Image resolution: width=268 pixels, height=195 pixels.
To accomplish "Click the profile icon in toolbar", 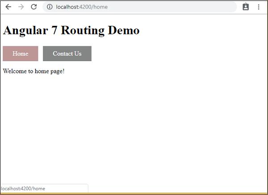I will (246, 7).
